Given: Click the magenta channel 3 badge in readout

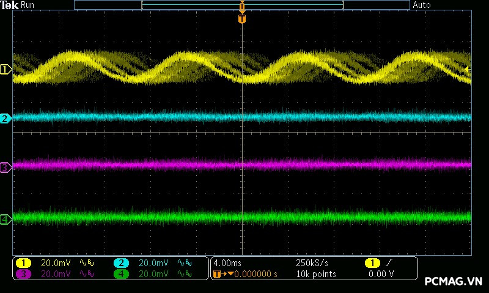Looking at the screenshot, I should tap(23, 274).
